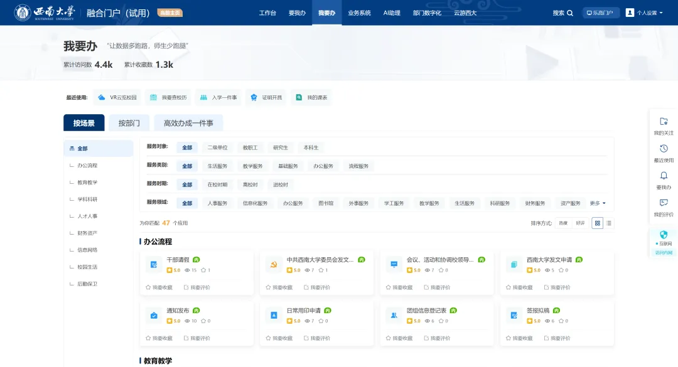Click the 我的评价 comment icon
Image resolution: width=678 pixels, height=367 pixels.
coord(664,203)
